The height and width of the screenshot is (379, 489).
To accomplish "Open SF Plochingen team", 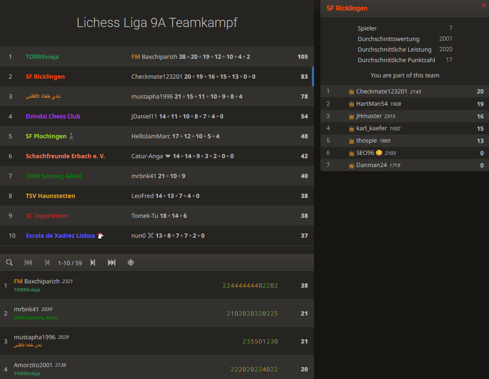I will 46,136.
